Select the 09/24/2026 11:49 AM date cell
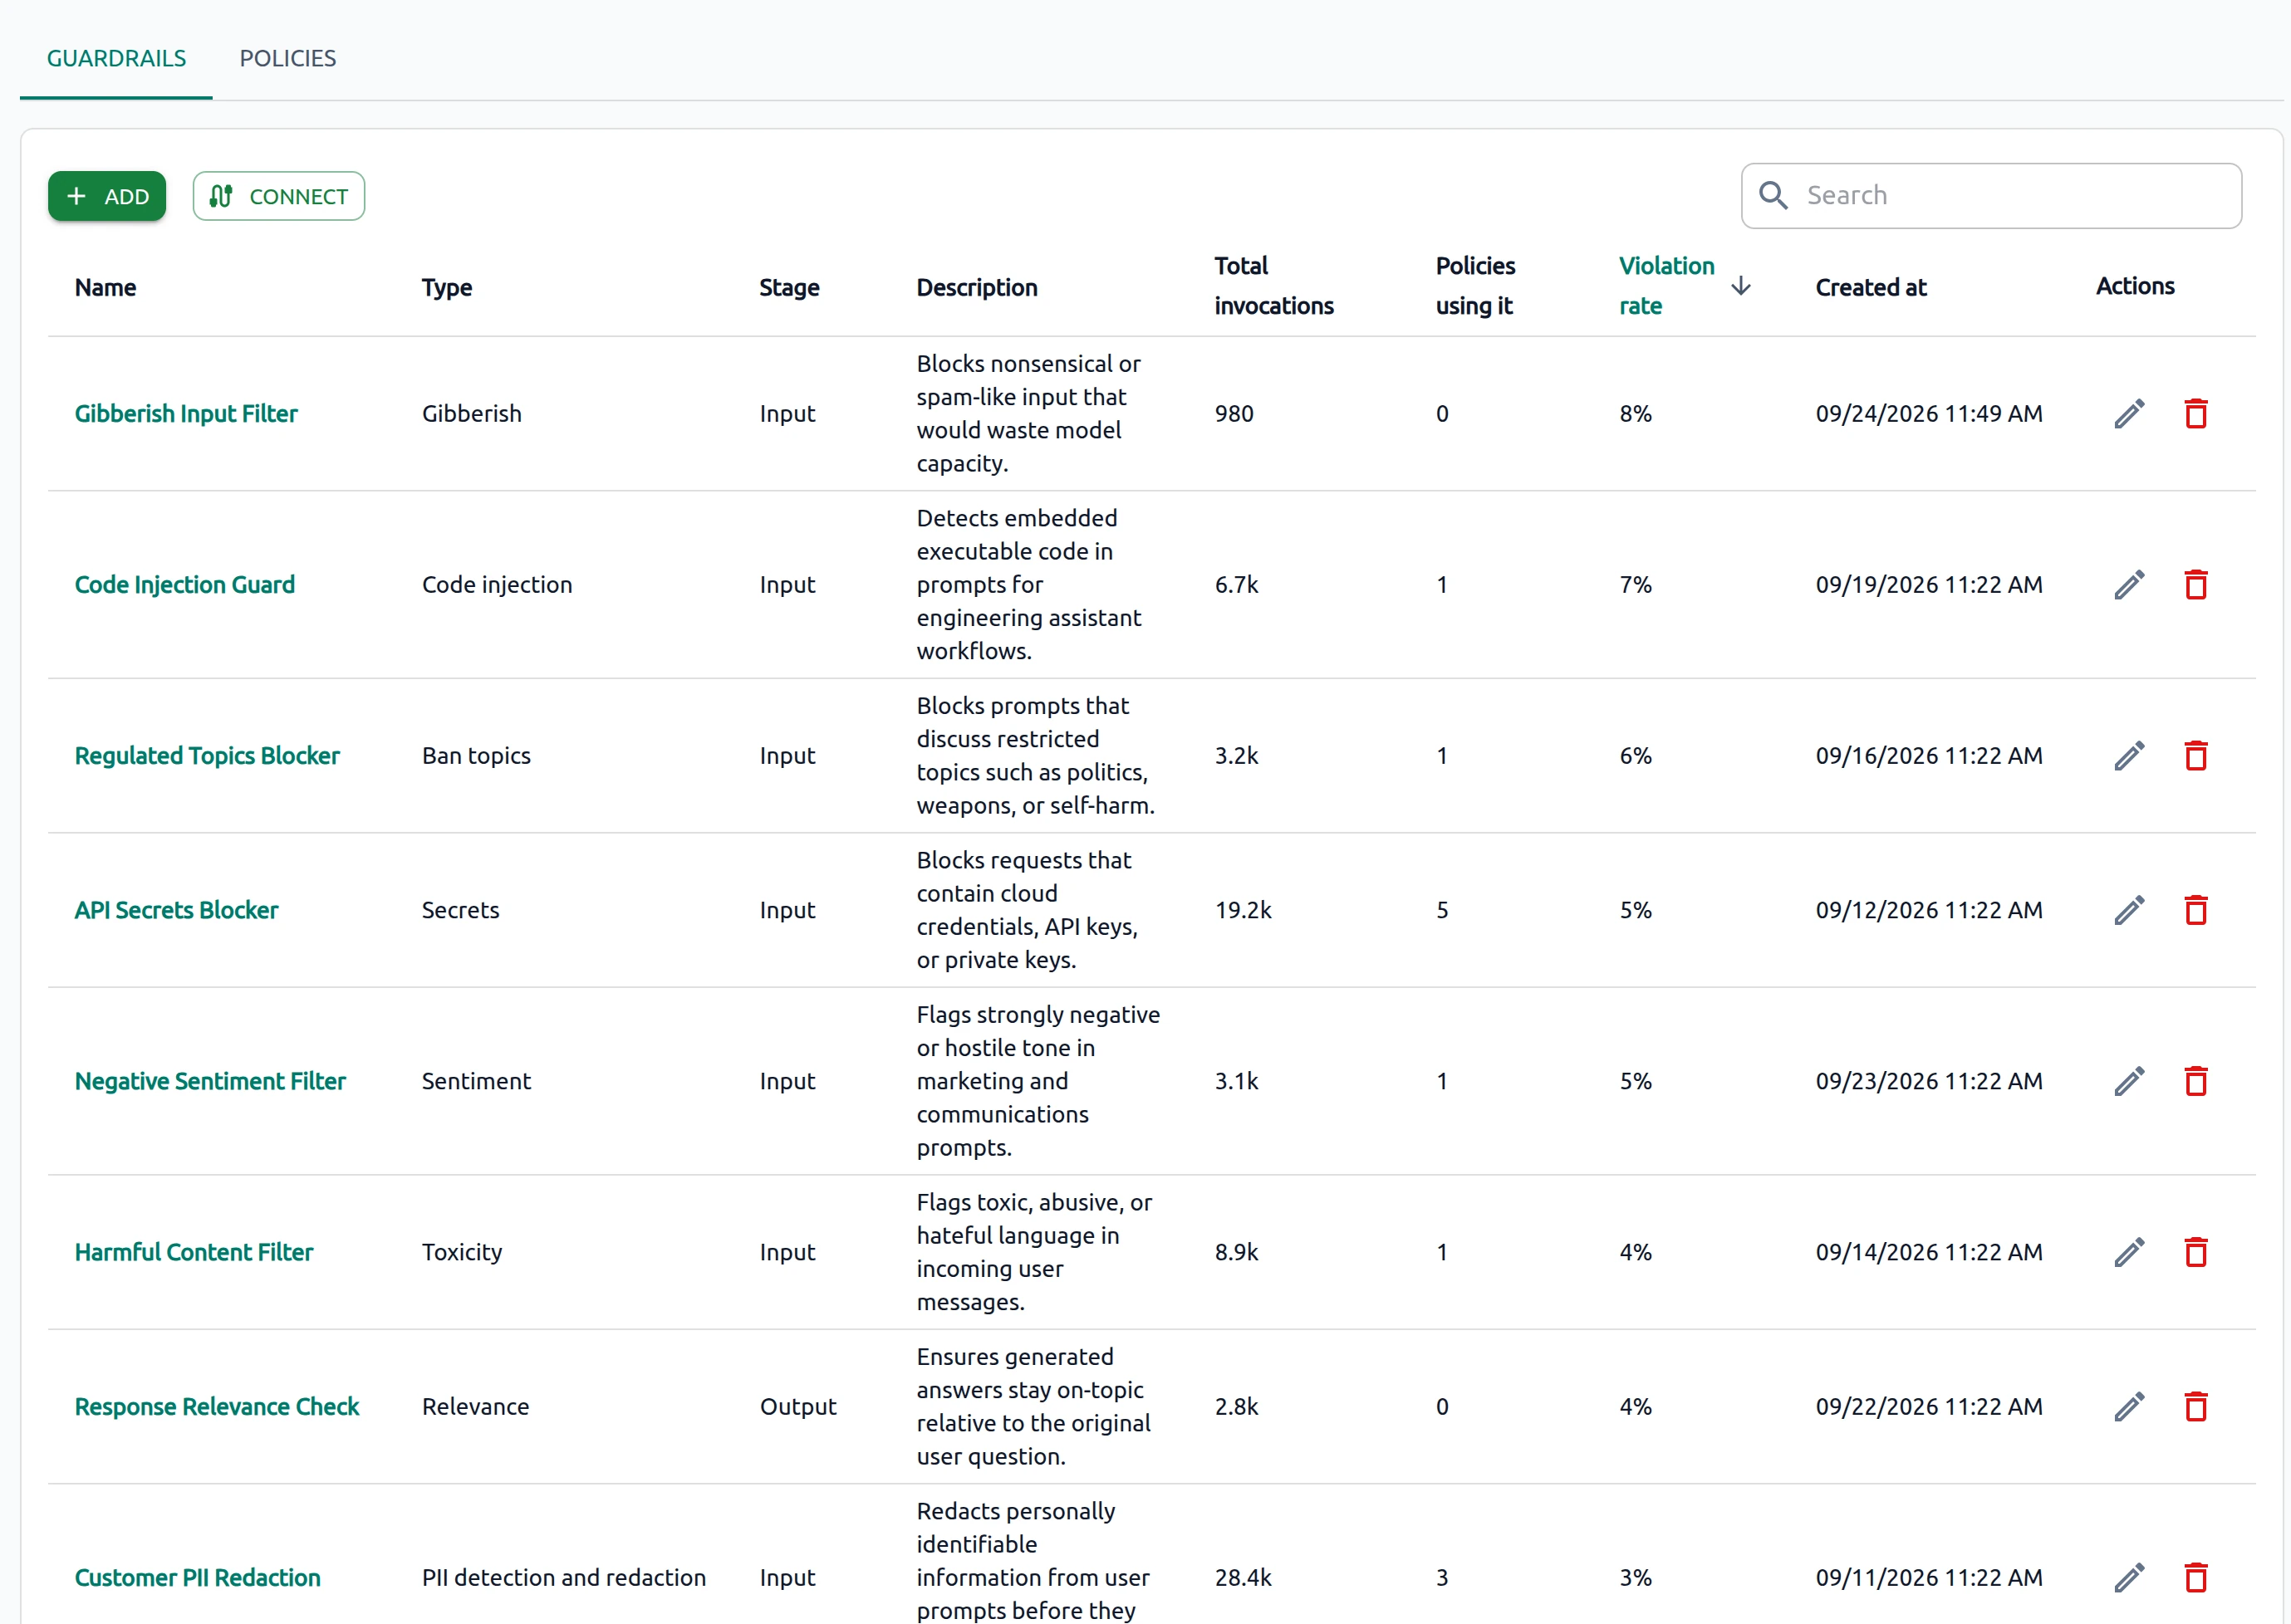 click(x=1929, y=413)
